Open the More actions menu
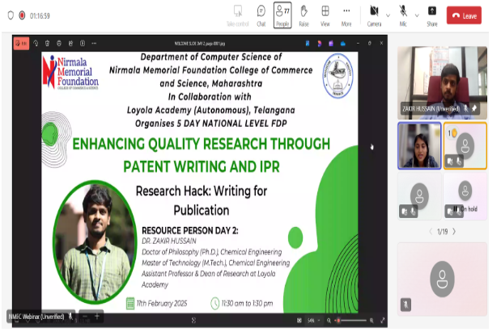 click(346, 14)
